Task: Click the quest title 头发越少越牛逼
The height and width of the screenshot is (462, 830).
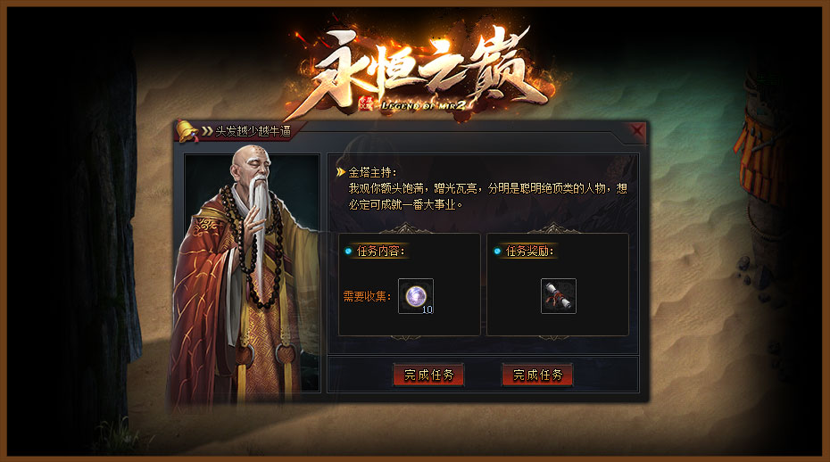Action: tap(253, 131)
